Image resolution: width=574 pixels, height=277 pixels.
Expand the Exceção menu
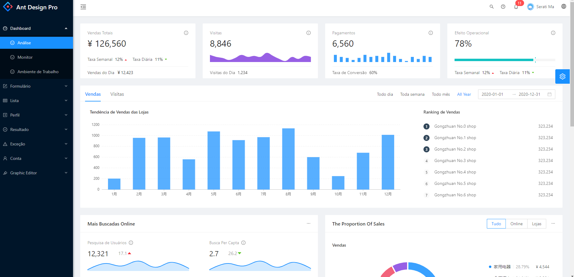[x=36, y=144]
